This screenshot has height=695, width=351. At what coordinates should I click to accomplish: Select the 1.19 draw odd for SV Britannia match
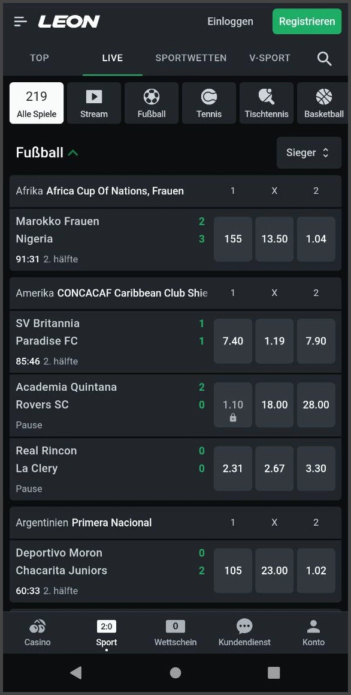(x=274, y=341)
